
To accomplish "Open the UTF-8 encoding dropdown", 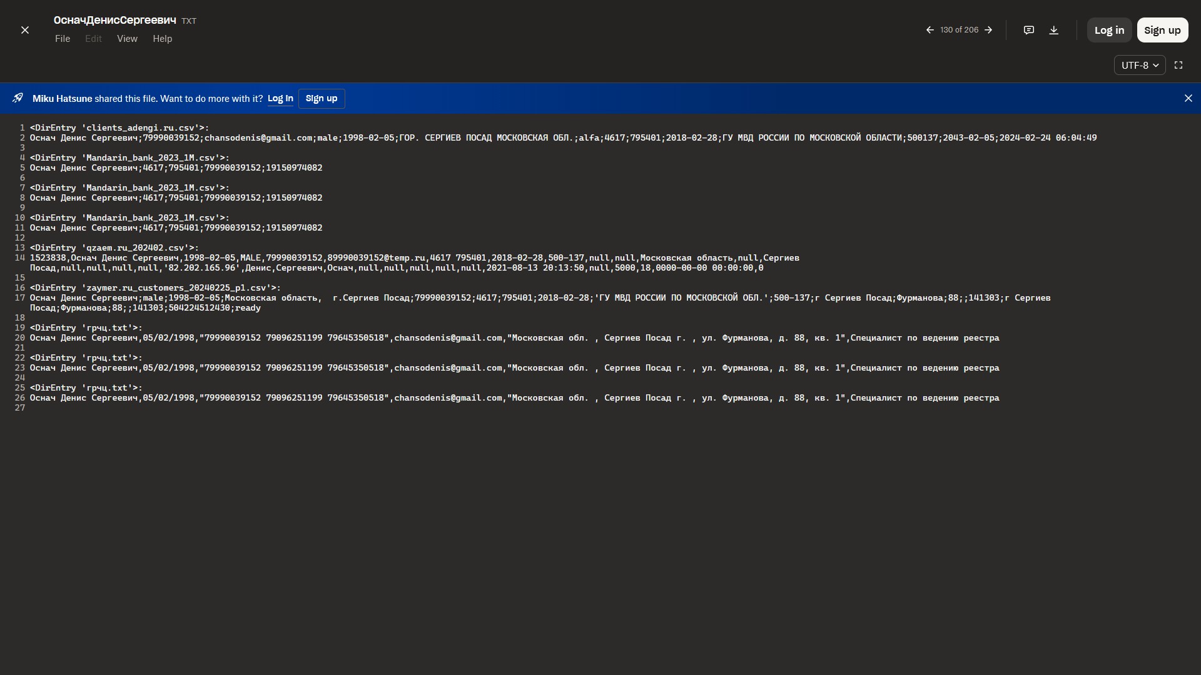I will [x=1139, y=65].
